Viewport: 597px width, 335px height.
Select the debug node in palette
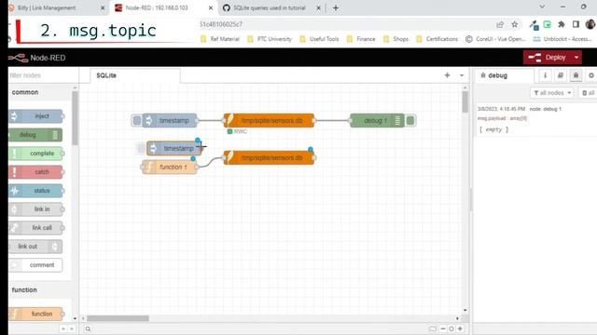[35, 135]
